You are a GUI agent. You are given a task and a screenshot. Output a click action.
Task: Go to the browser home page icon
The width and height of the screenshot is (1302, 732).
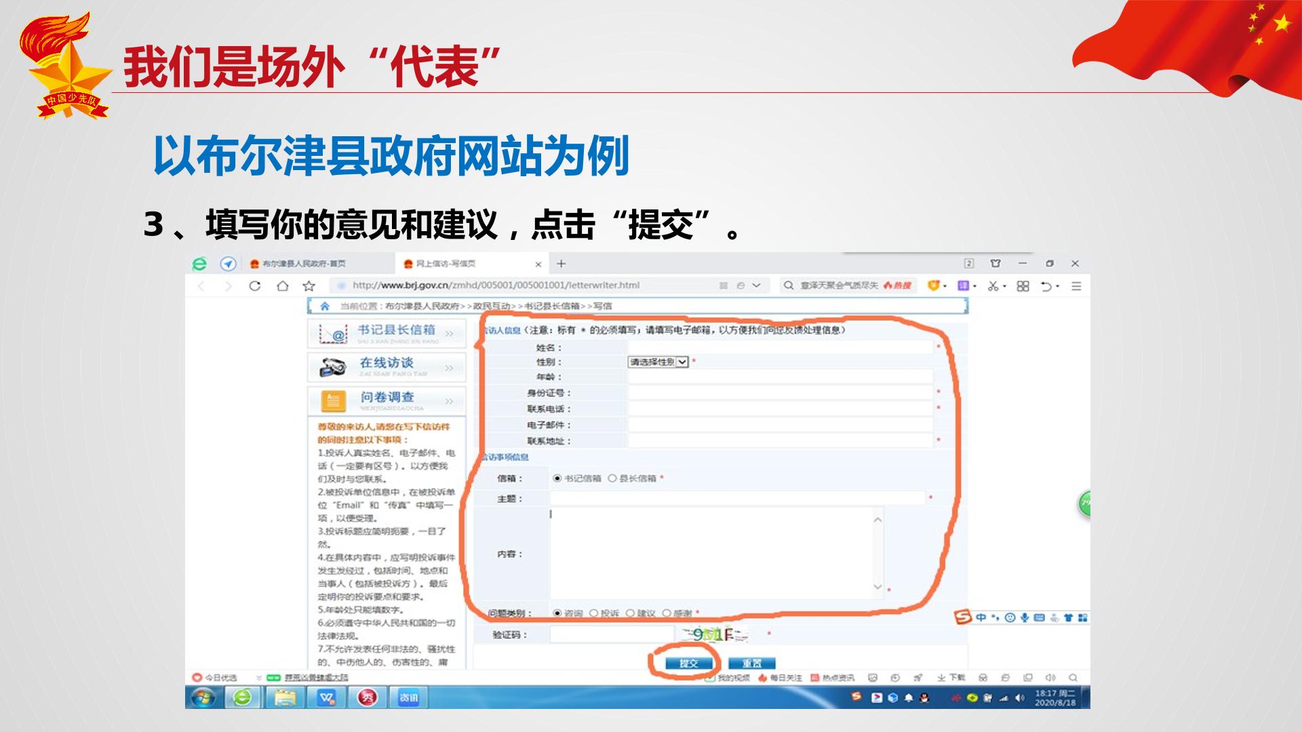[x=283, y=286]
